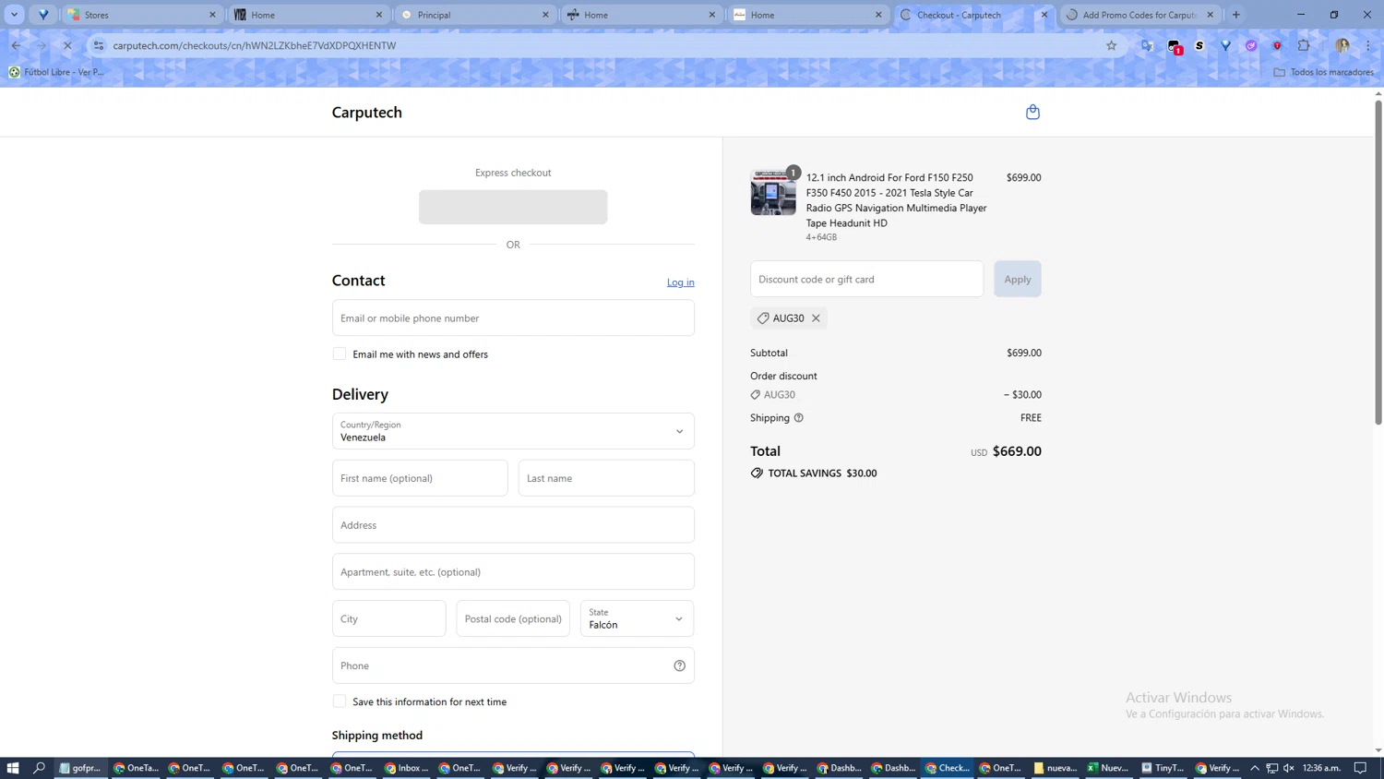Open the notification center icon
The image size is (1384, 779).
[1361, 768]
